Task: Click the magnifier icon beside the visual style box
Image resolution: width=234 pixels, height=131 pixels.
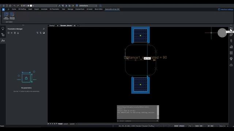Action: (x=100, y=6)
